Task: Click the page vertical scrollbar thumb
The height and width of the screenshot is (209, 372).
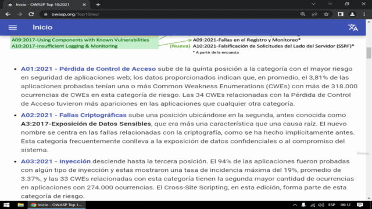Action: (x=369, y=53)
